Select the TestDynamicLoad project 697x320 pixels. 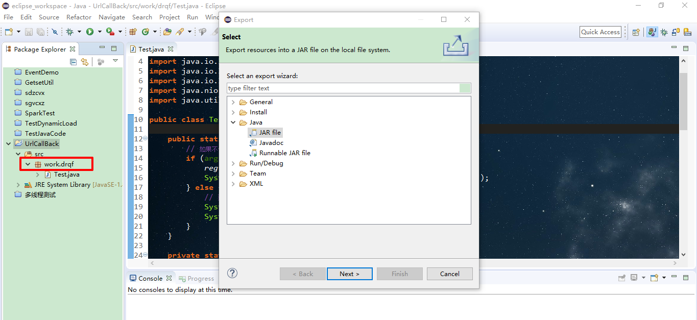pyautogui.click(x=46, y=123)
